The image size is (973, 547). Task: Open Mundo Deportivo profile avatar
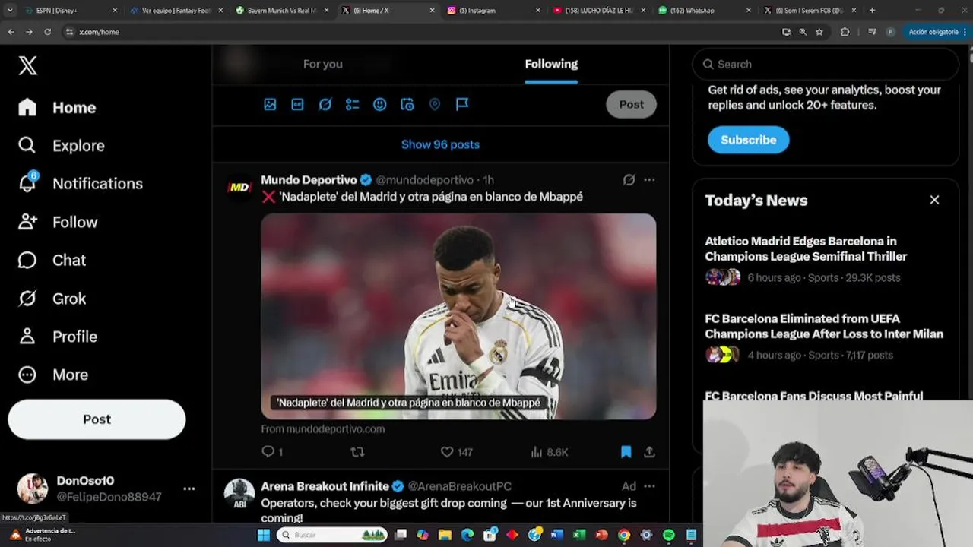pyautogui.click(x=239, y=187)
